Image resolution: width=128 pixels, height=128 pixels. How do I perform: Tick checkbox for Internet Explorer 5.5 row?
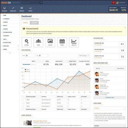(23, 100)
